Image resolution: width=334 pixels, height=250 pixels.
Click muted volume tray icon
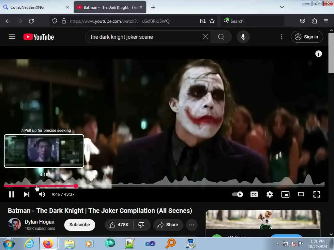tap(293, 244)
